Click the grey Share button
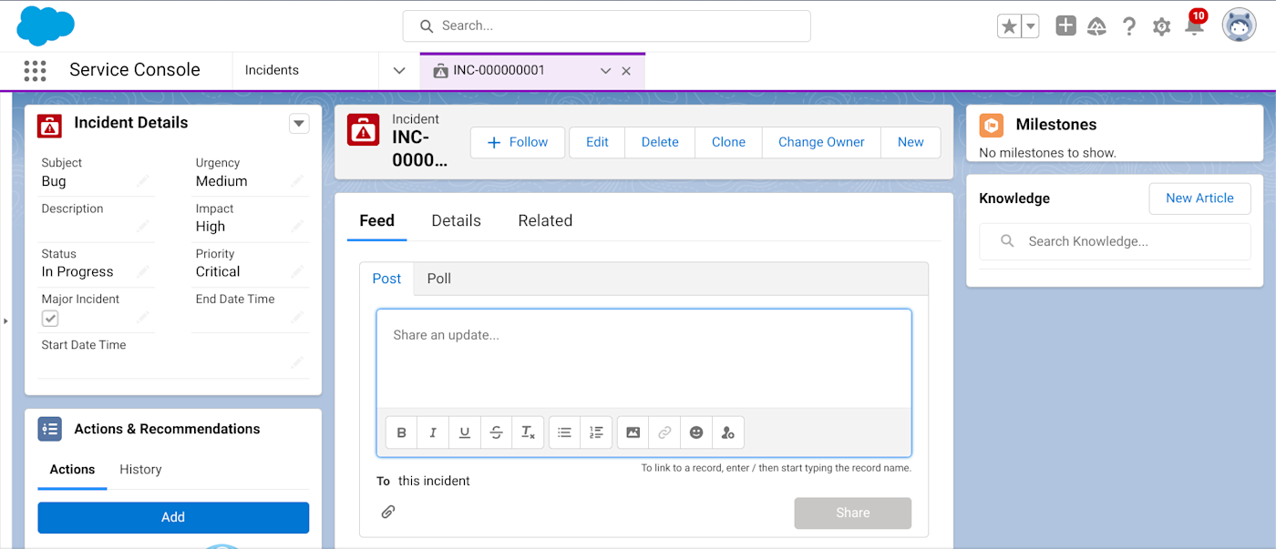1276x549 pixels. (x=853, y=513)
